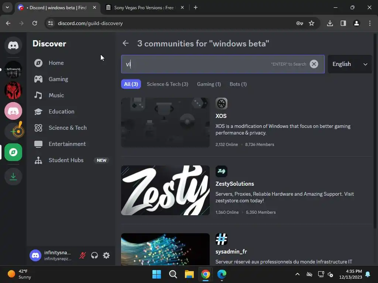This screenshot has height=283, width=378.
Task: View site information icon in address bar
Action: [x=51, y=23]
